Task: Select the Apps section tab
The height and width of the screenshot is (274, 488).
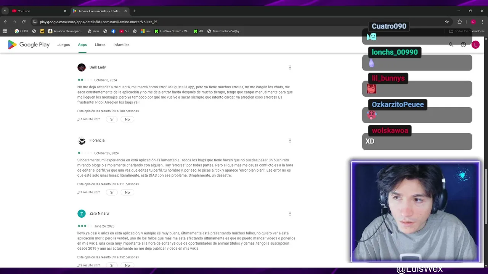Action: coord(82,45)
